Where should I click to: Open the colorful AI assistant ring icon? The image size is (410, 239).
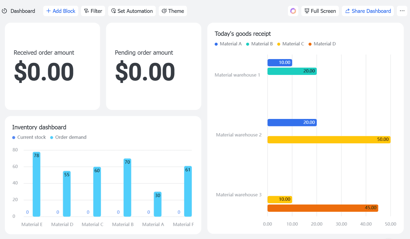[x=293, y=11]
